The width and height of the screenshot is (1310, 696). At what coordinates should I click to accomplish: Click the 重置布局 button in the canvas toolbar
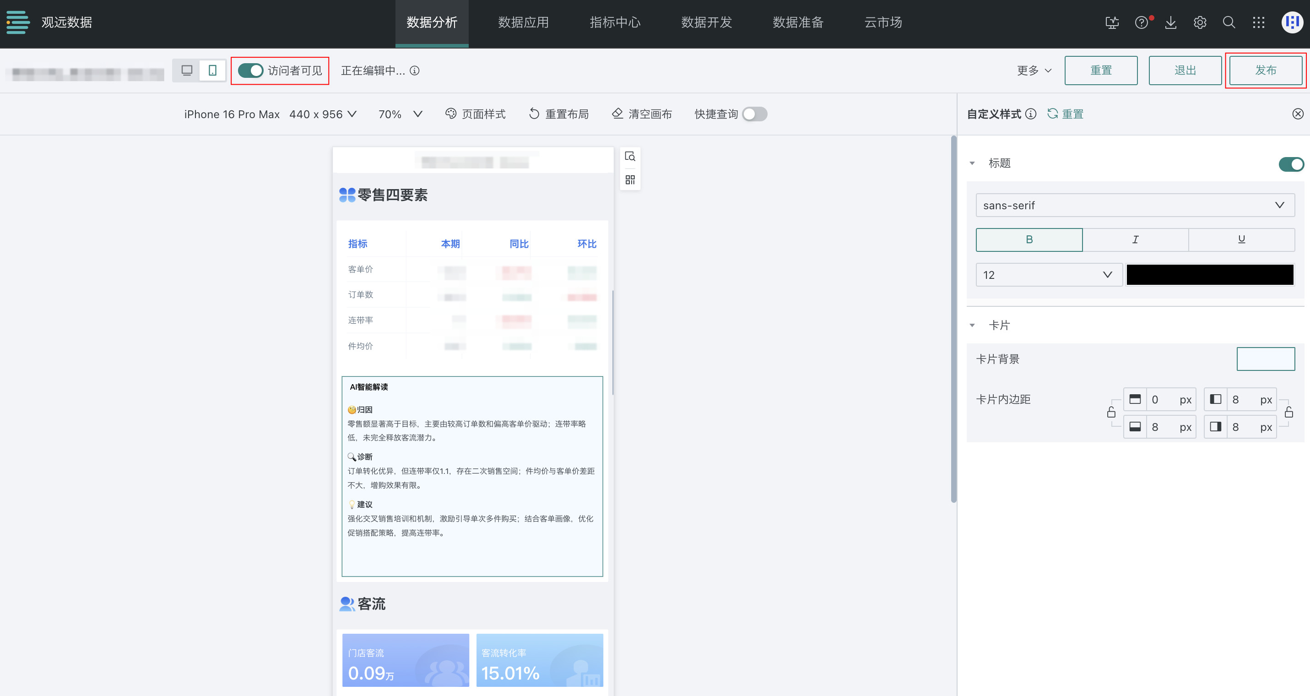(x=558, y=114)
